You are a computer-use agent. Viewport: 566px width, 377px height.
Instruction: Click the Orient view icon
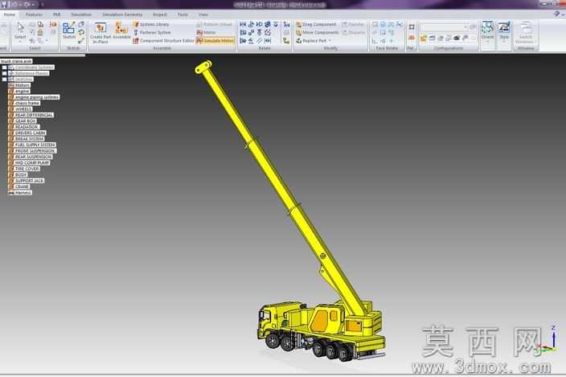point(487,27)
